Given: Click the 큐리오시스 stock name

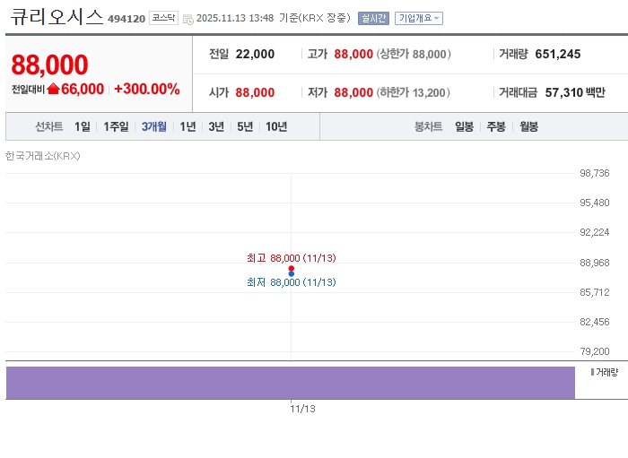Looking at the screenshot, I should coord(57,17).
